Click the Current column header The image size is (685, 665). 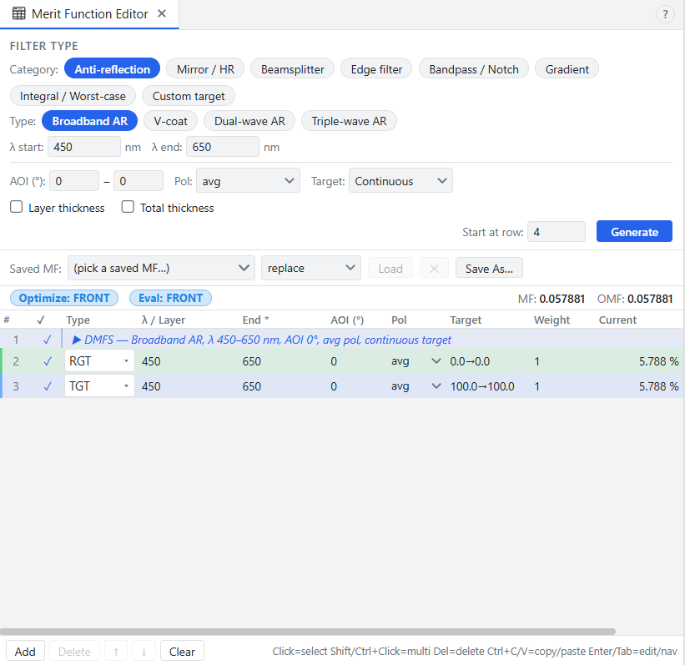(x=617, y=320)
